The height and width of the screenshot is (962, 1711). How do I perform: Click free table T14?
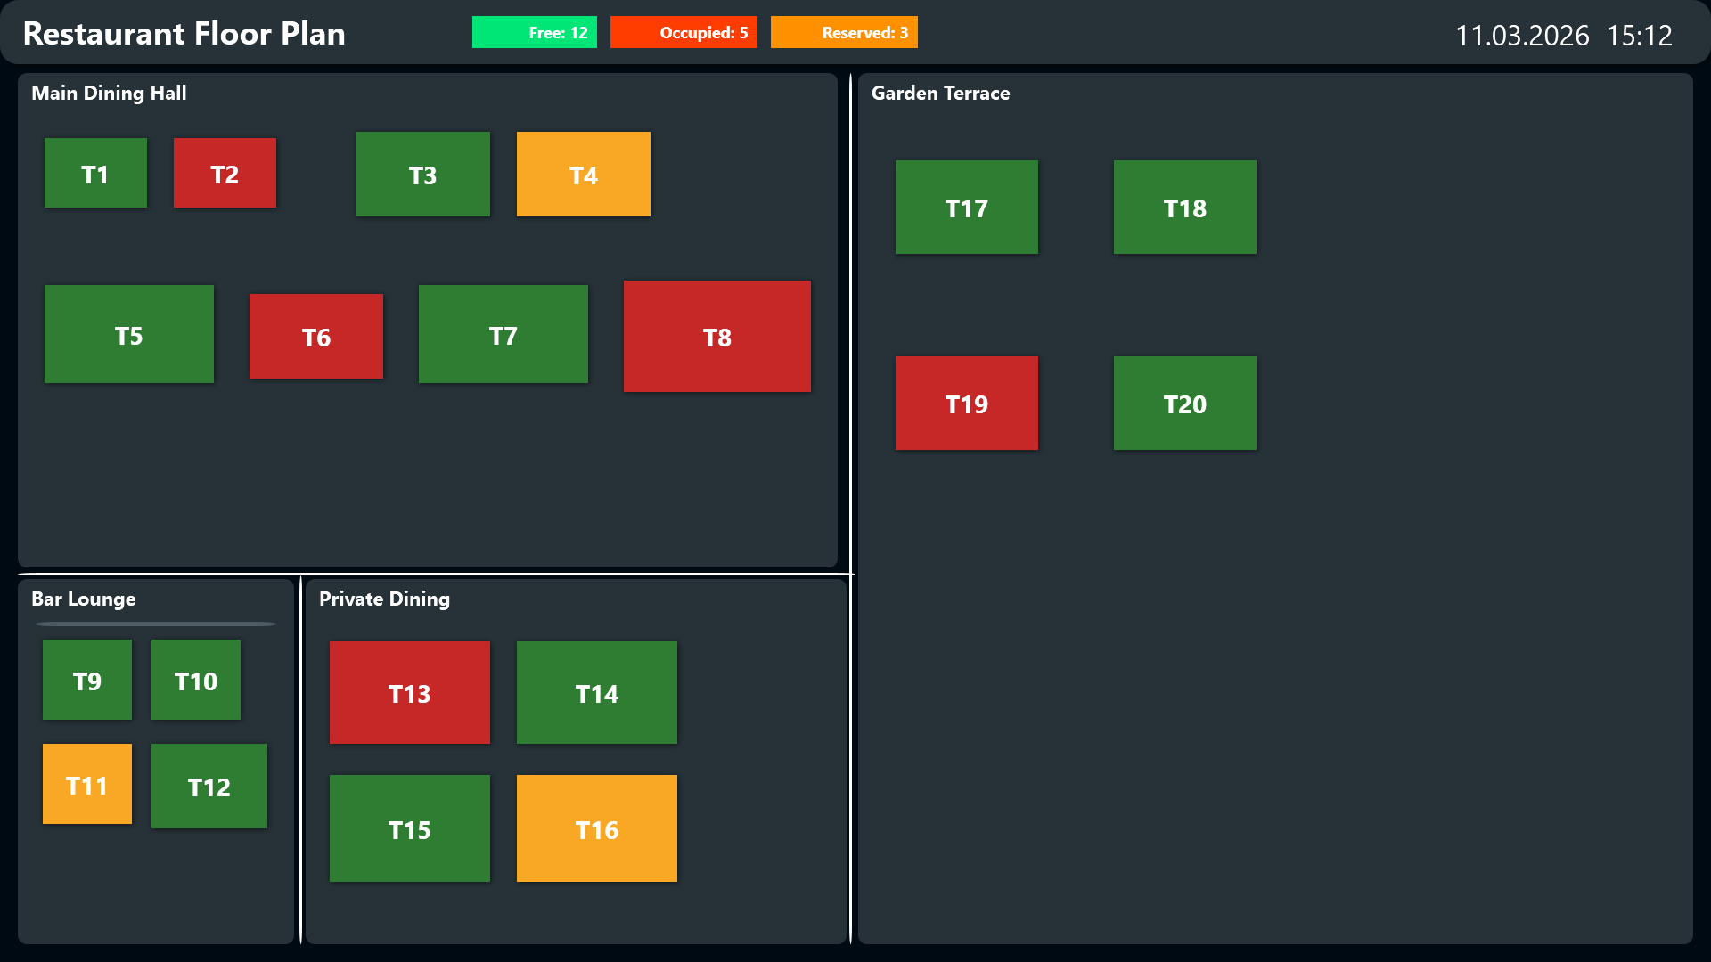pos(596,692)
